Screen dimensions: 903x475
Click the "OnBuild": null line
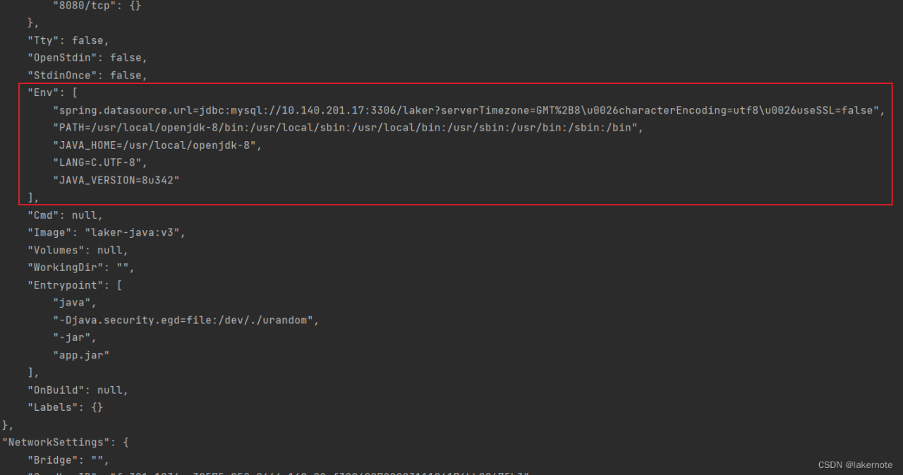78,390
